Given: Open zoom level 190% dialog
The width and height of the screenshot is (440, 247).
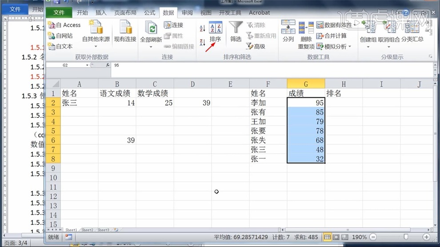Looking at the screenshot, I should 359,237.
